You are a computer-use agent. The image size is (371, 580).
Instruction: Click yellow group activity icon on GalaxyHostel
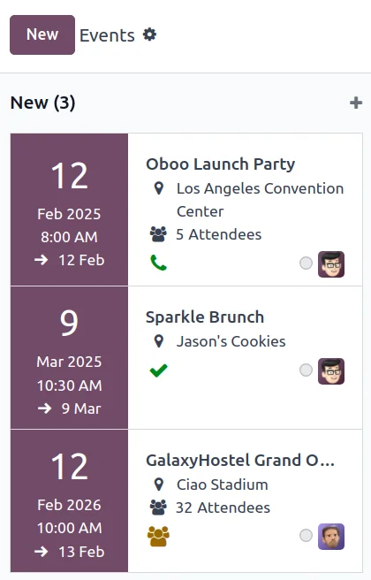point(158,536)
